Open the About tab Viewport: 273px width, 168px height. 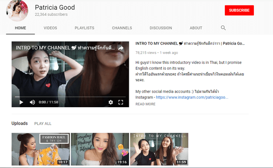(x=196, y=28)
